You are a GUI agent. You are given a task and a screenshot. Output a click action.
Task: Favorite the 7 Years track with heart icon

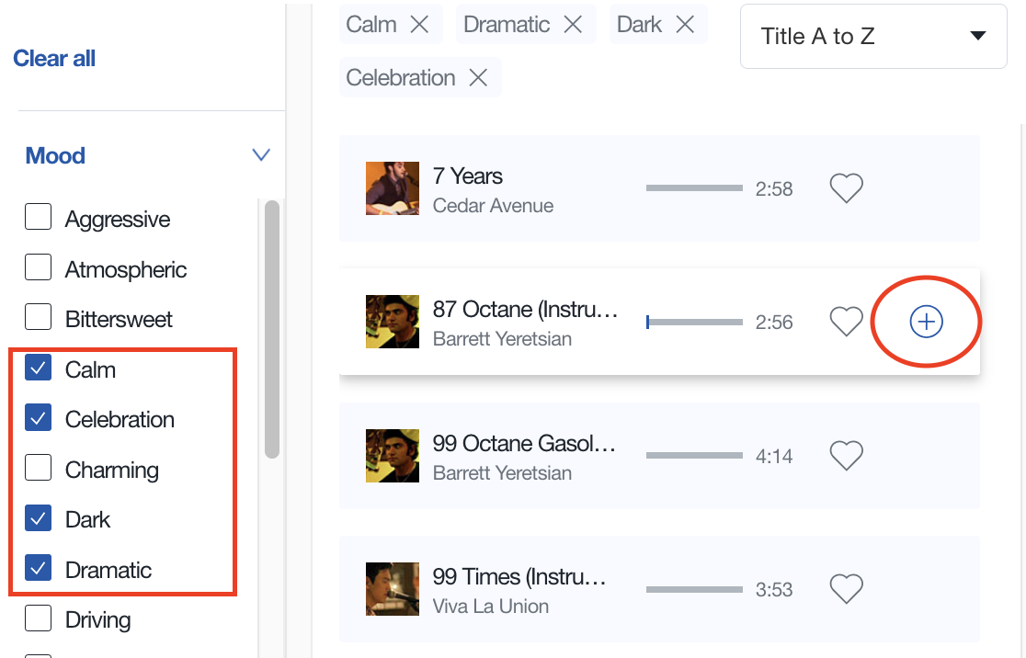coord(846,188)
